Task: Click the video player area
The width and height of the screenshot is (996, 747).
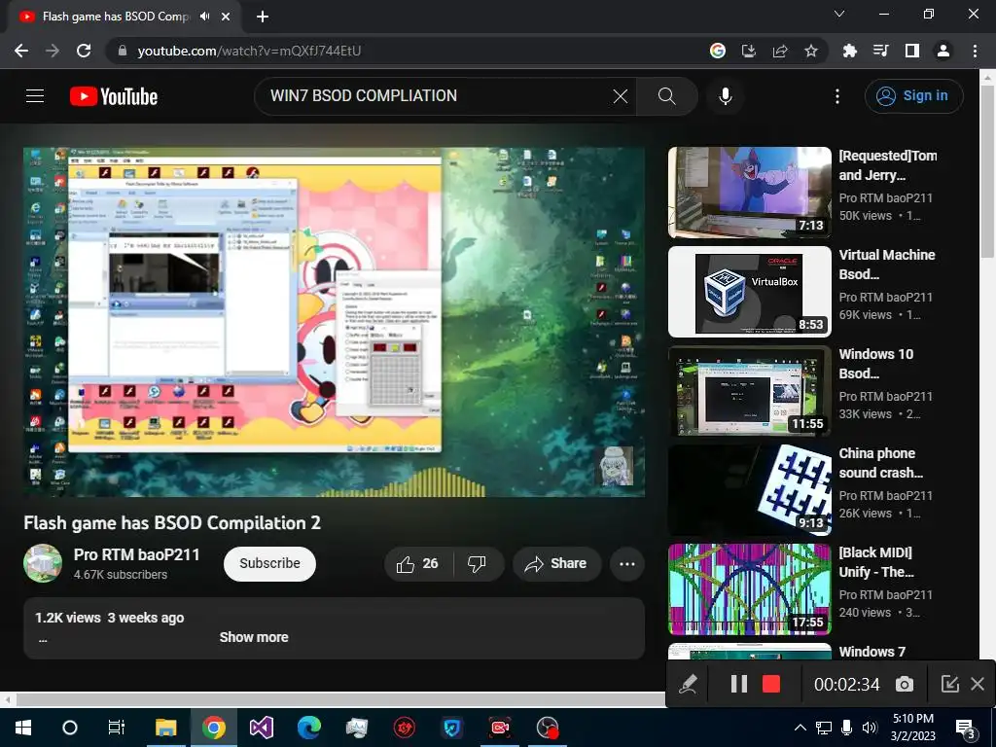Action: pos(335,322)
